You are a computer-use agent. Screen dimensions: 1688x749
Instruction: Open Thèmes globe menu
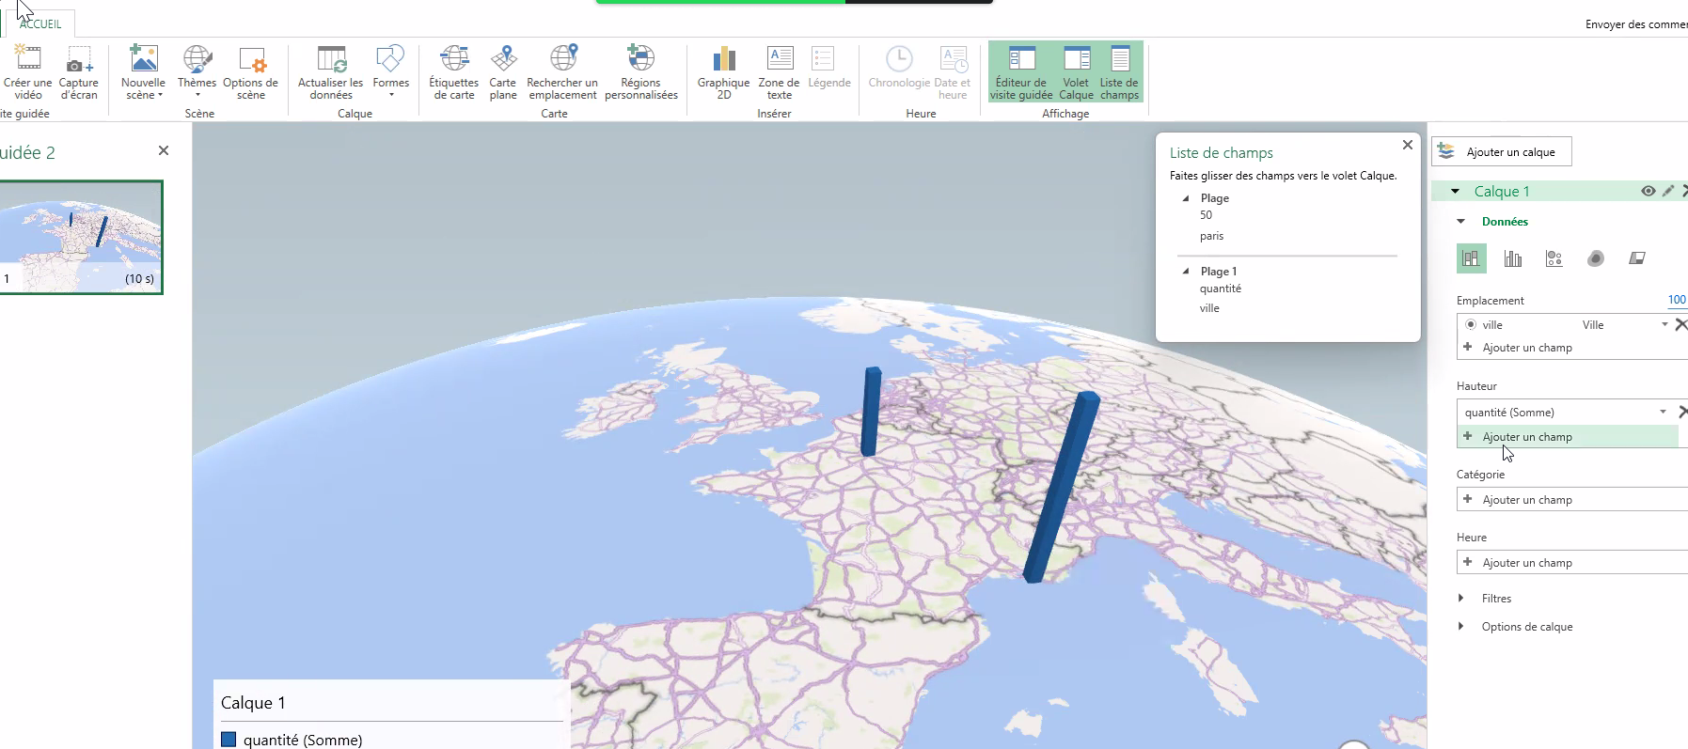click(197, 72)
